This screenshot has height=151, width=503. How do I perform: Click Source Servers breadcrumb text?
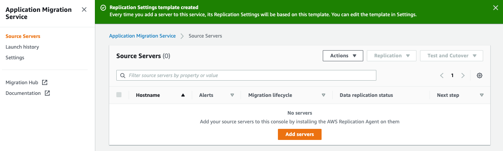[205, 36]
